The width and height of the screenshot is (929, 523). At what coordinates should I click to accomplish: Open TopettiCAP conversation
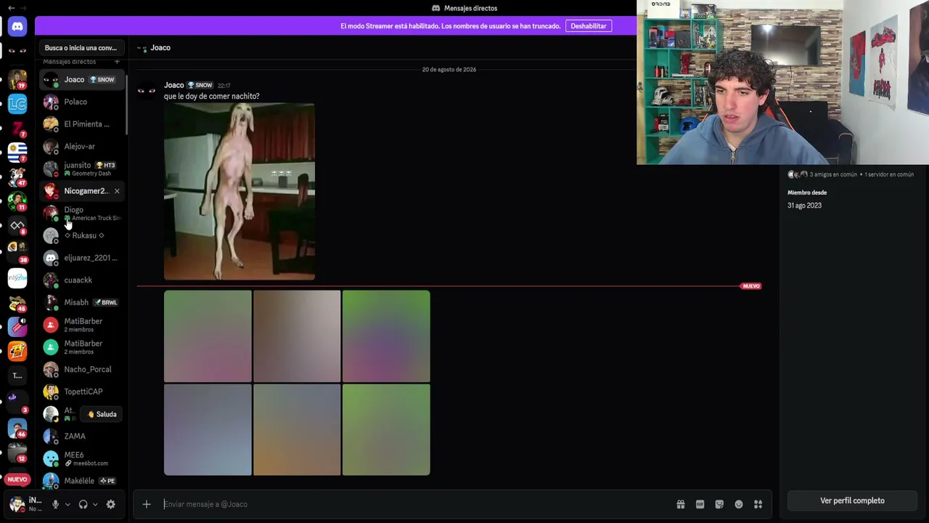(x=82, y=392)
